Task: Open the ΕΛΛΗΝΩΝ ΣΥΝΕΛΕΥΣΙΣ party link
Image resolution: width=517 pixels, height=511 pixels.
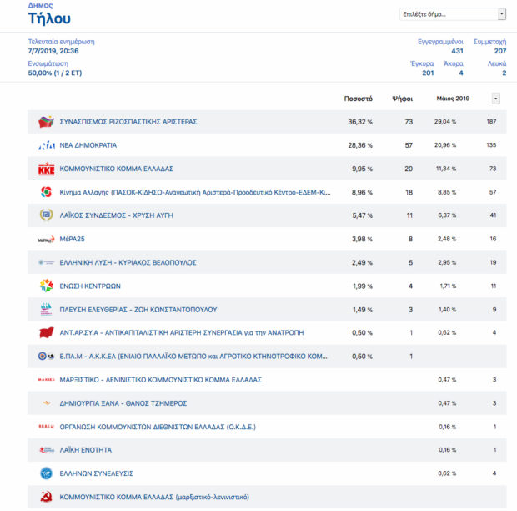Action: [x=96, y=473]
